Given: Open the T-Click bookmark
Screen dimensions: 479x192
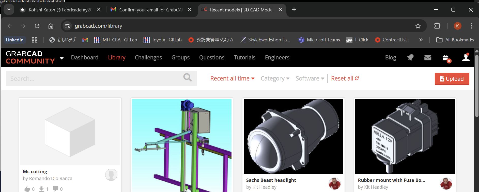Looking at the screenshot, I should tap(357, 40).
